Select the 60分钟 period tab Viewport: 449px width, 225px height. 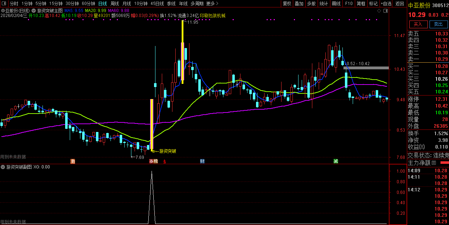pyautogui.click(x=88, y=4)
